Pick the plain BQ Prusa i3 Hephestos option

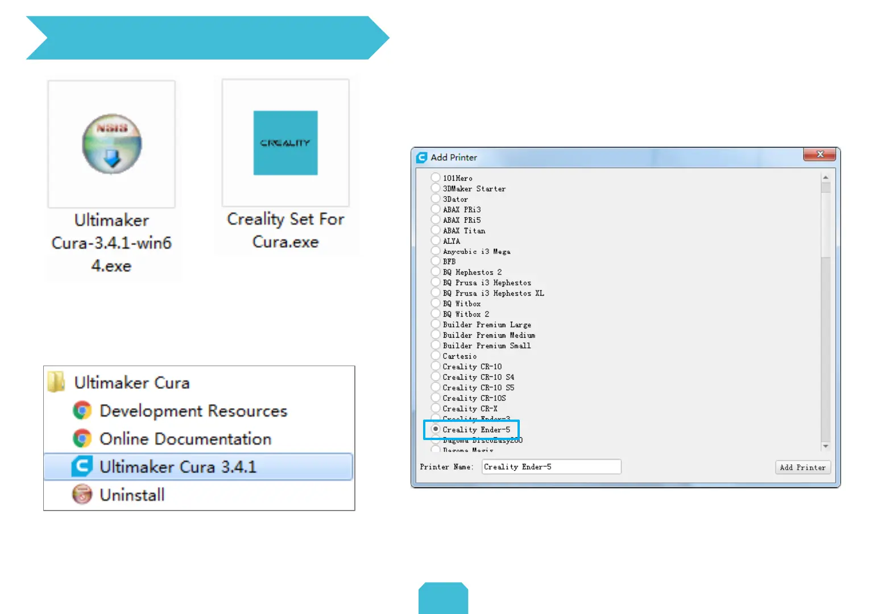(436, 283)
